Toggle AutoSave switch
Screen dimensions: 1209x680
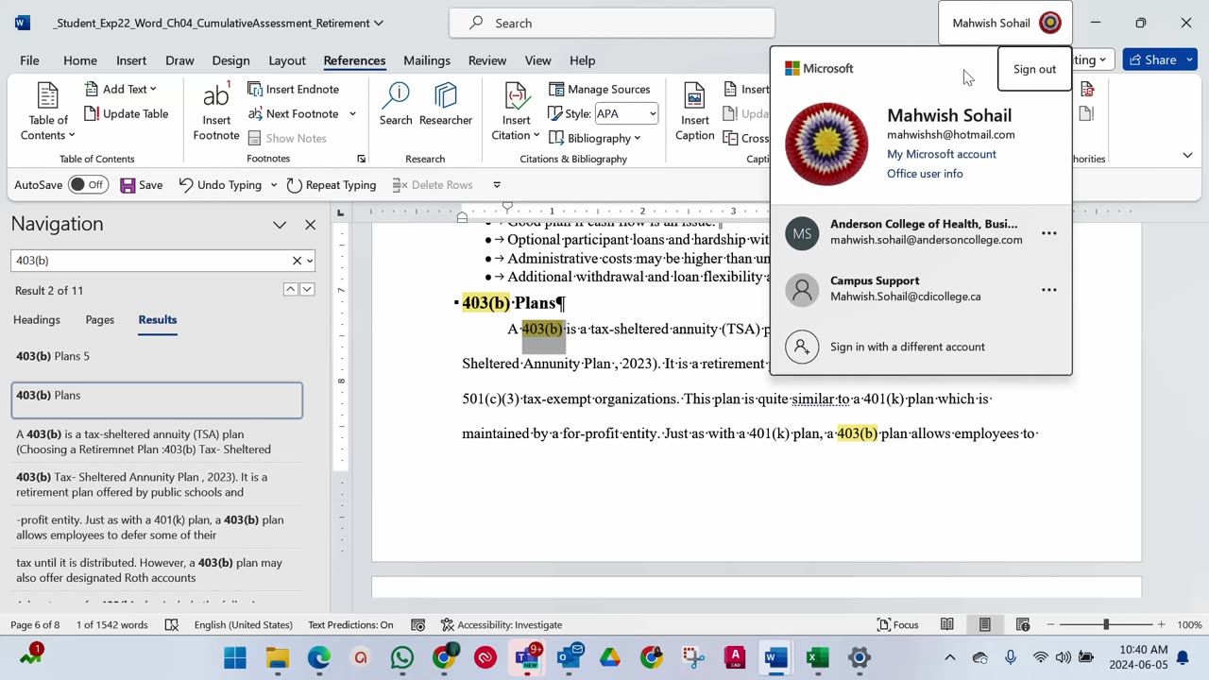pyautogui.click(x=88, y=185)
